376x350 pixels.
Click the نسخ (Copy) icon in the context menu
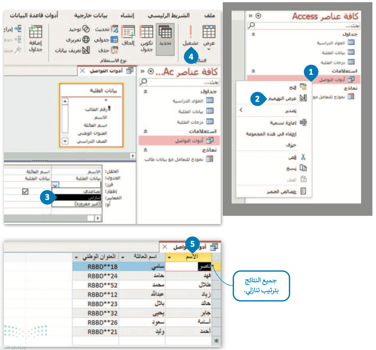(303, 168)
